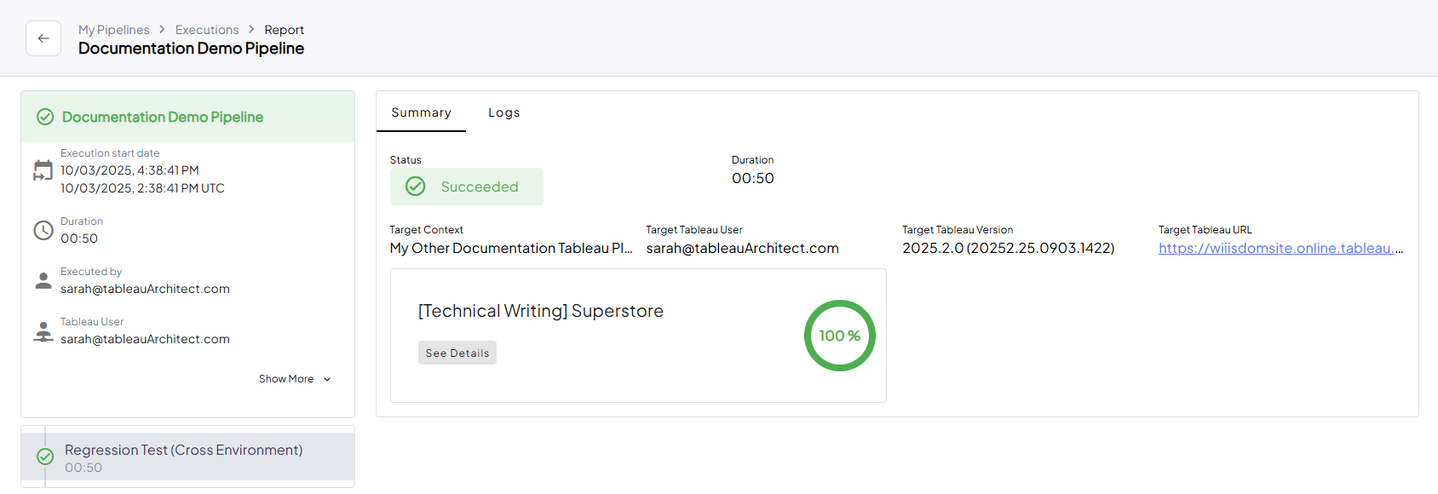Select Documentation Demo Pipeline panel header

pyautogui.click(x=187, y=117)
